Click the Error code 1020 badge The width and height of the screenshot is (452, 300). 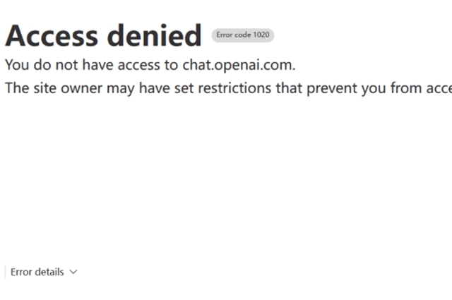243,35
